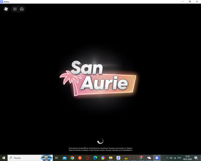Click the loading spinner at the bottom
This screenshot has width=201, height=161.
point(100,141)
